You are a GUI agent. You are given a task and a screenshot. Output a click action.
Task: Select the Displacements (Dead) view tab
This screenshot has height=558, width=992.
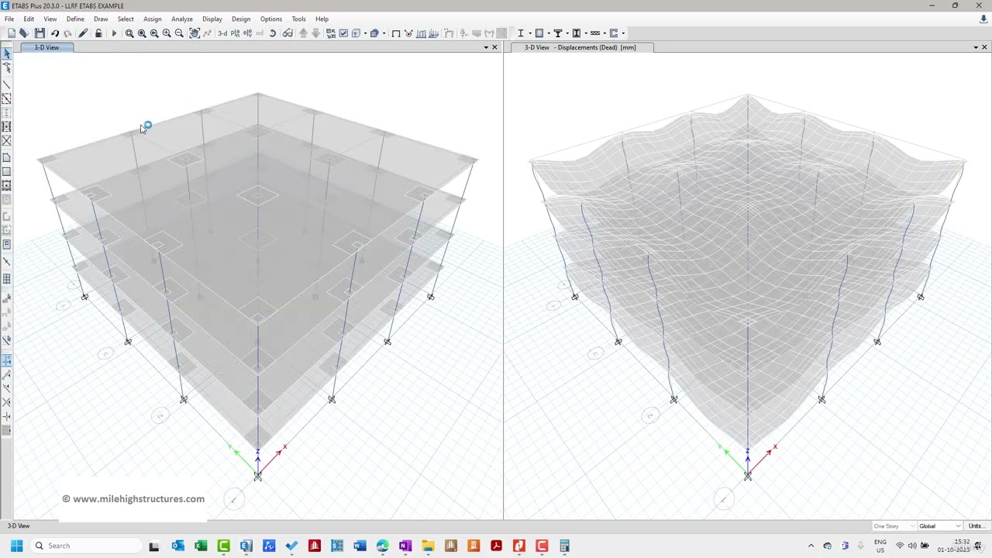click(580, 47)
